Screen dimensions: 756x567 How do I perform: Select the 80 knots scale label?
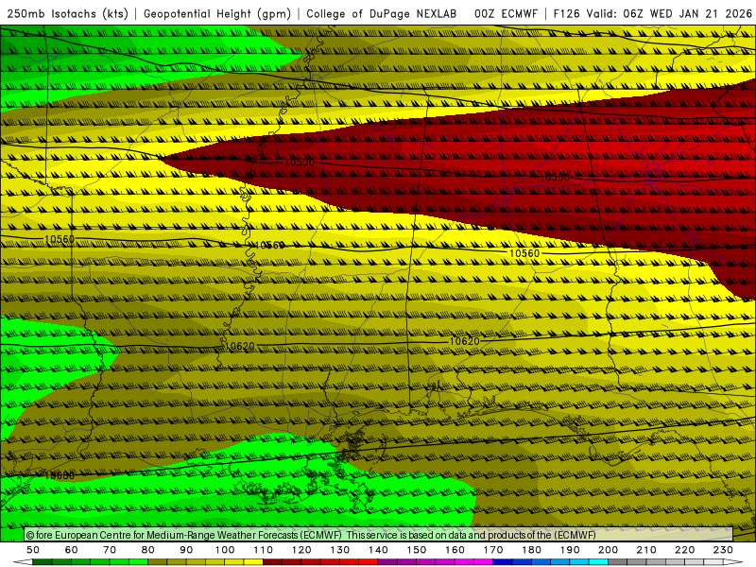pos(148,550)
